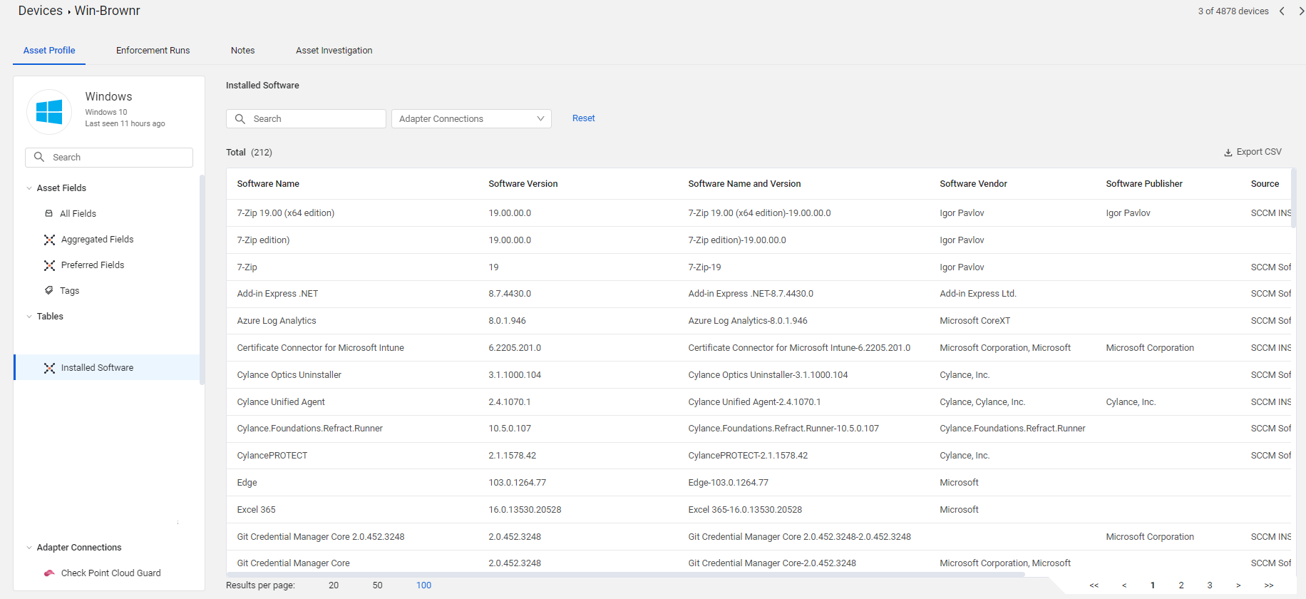
Task: Go to previous results page (<)
Action: [x=1124, y=585]
